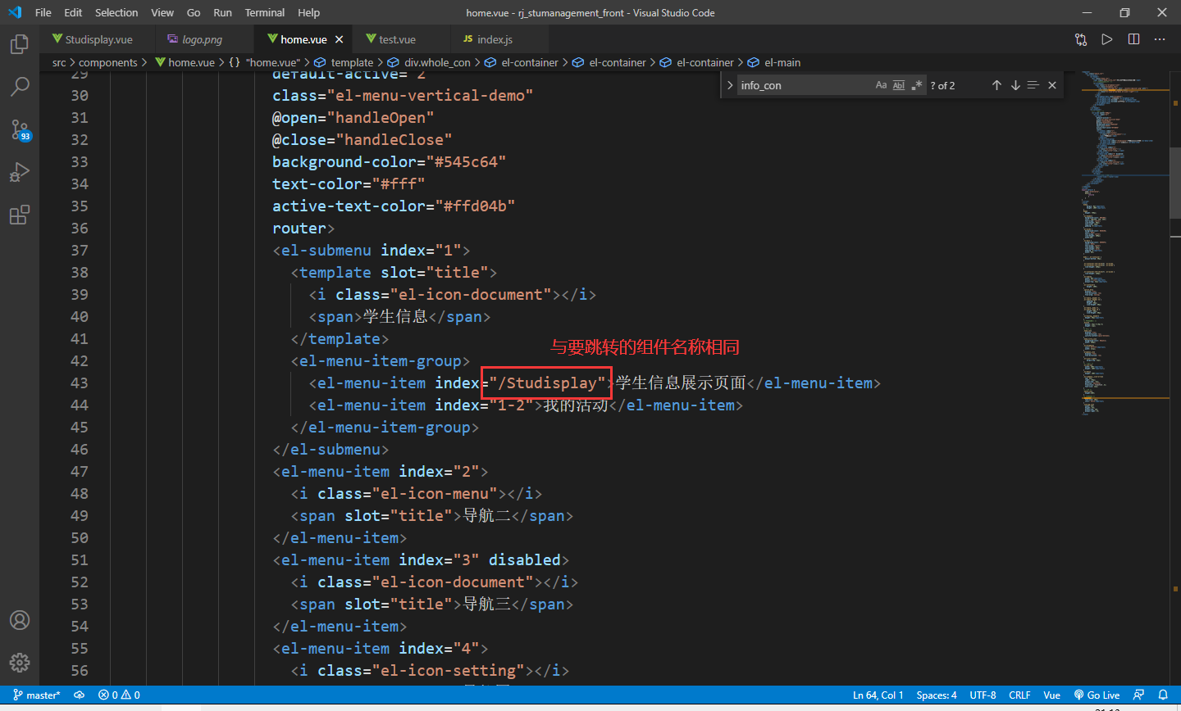Click the synchronize changes icon in status bar
1181x711 pixels.
(x=79, y=695)
